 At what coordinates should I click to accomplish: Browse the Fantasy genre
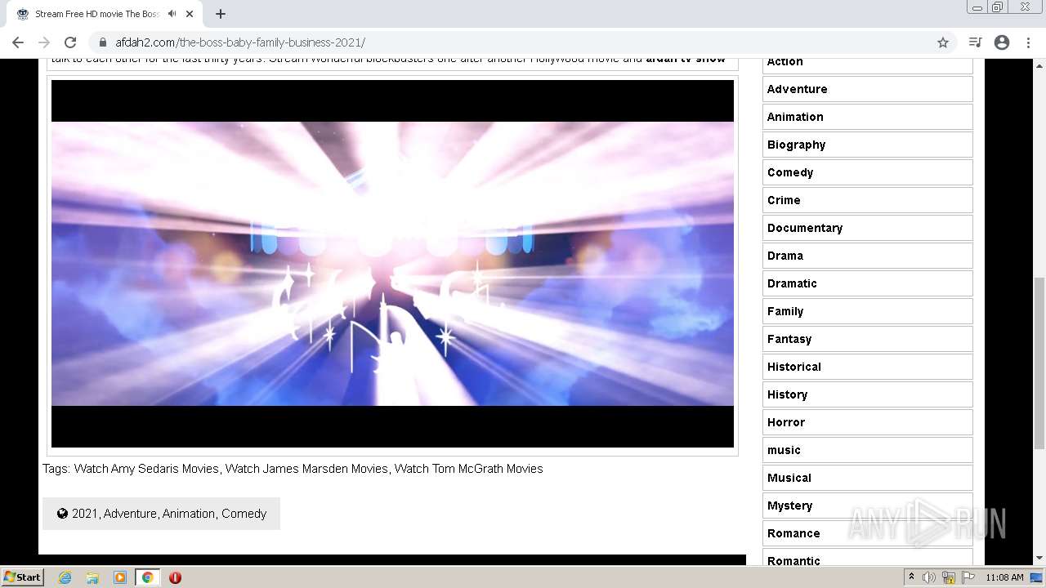tap(868, 339)
